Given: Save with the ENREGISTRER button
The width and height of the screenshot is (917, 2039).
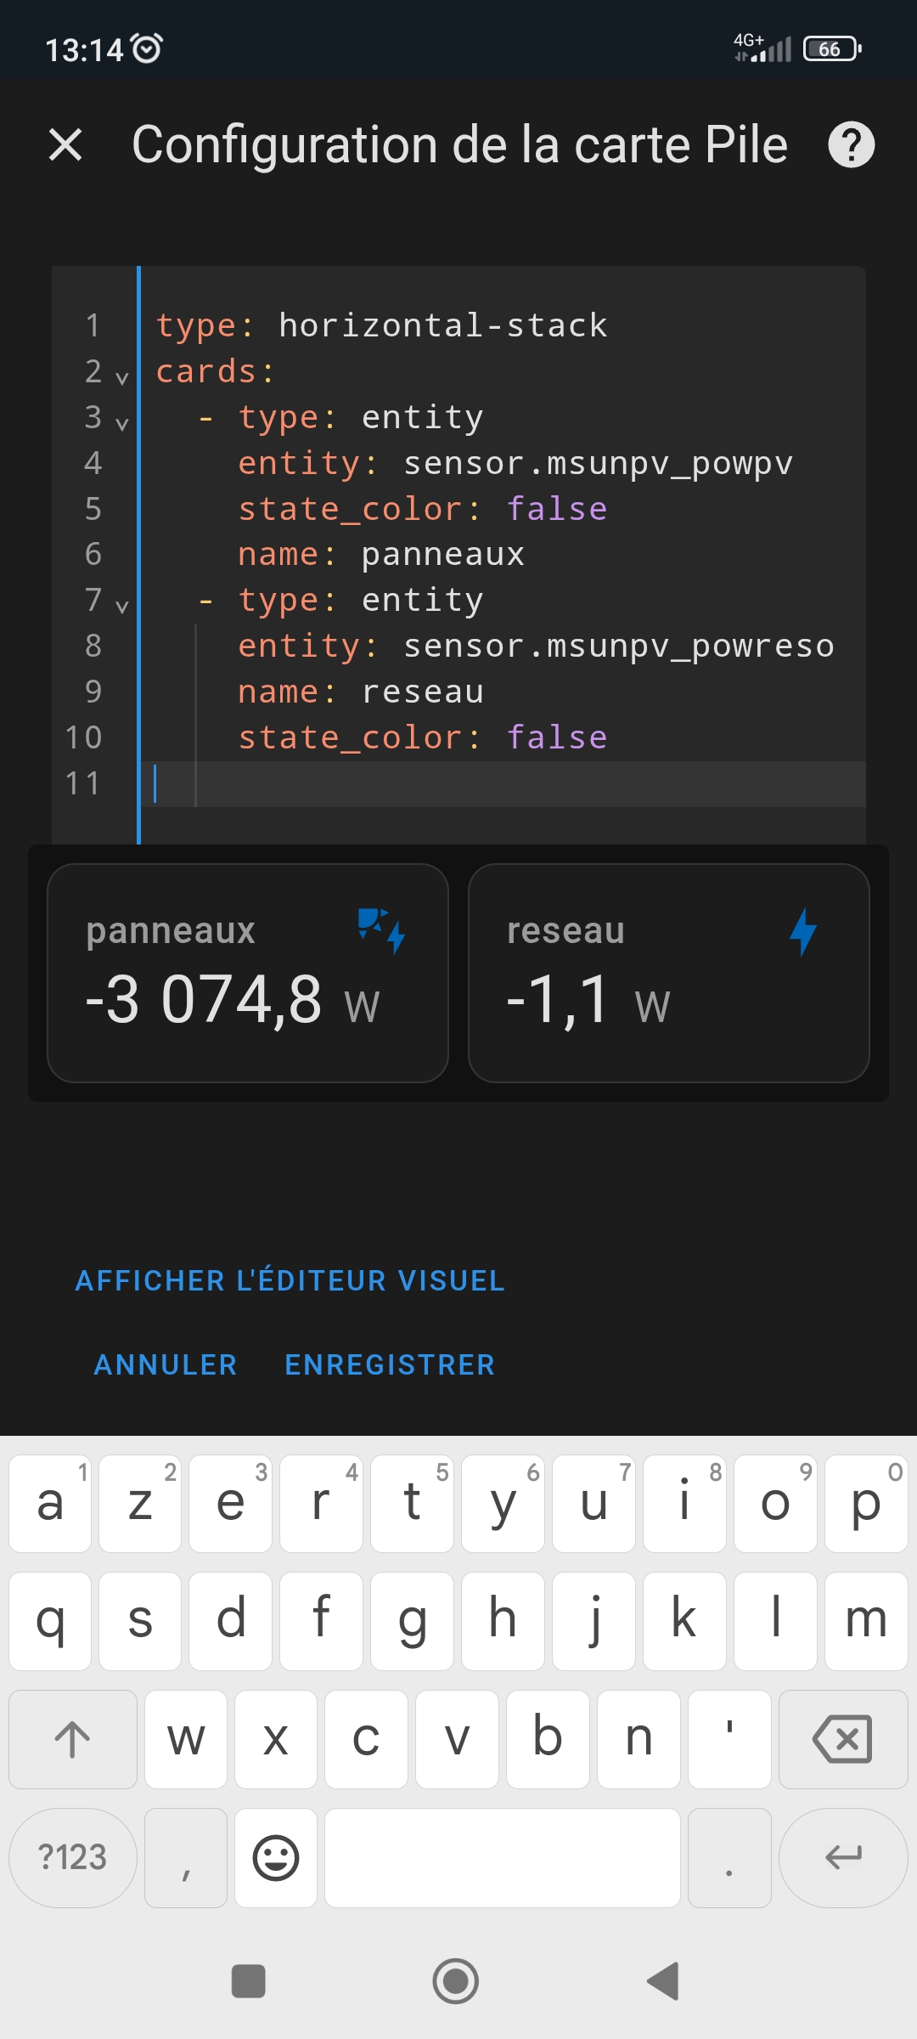Looking at the screenshot, I should [390, 1364].
